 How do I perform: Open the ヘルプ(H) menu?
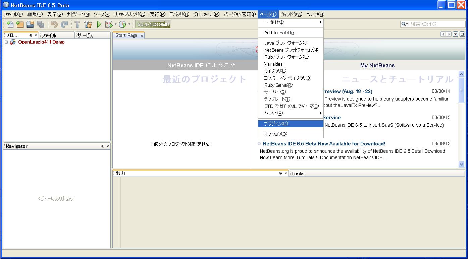(315, 14)
